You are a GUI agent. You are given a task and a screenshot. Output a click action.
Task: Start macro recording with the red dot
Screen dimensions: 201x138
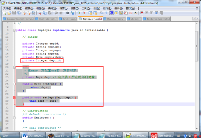[x=142, y=13]
